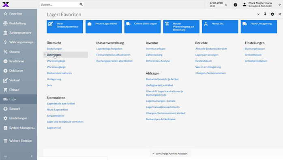Close the Lager favorites panel
Screen dimensions: 283x160
[x=280, y=14]
